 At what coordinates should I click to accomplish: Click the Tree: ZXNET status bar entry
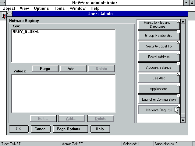[30, 144]
